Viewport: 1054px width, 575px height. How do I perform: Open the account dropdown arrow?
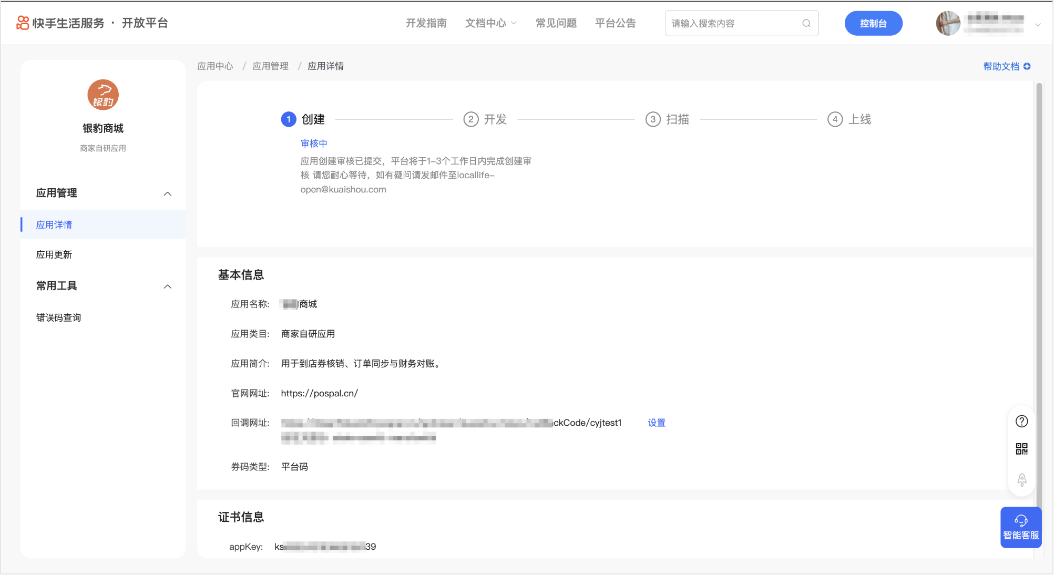1038,24
